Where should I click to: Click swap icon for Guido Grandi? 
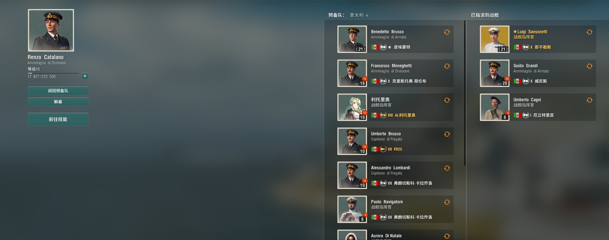coord(589,66)
